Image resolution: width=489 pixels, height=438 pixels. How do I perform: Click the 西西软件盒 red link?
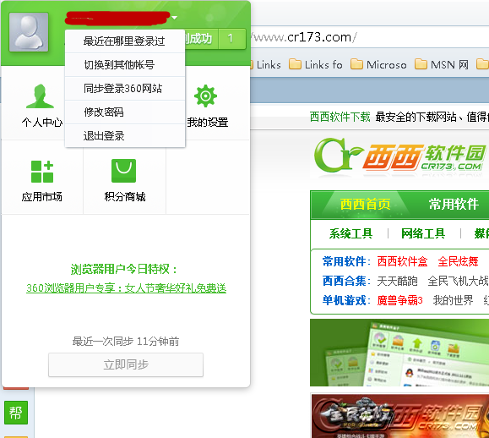pyautogui.click(x=402, y=261)
